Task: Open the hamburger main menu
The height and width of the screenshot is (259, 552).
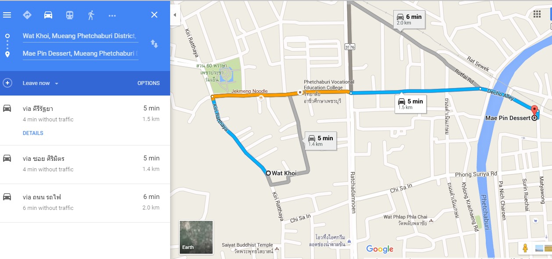Action: coord(7,15)
